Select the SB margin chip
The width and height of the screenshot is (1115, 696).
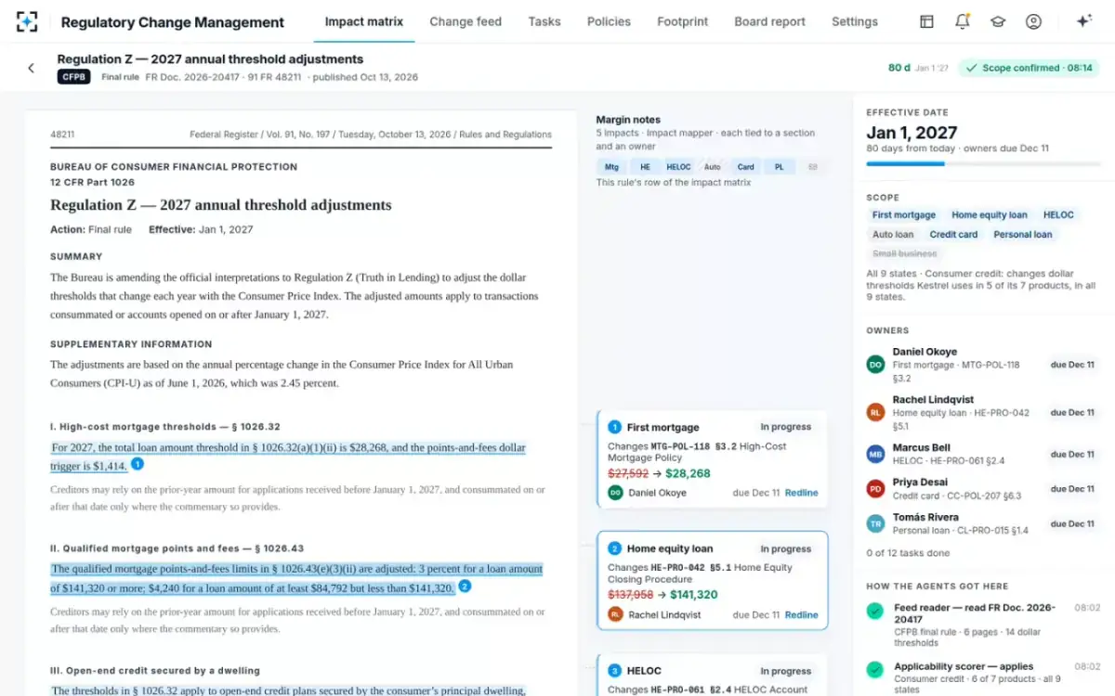tap(812, 167)
